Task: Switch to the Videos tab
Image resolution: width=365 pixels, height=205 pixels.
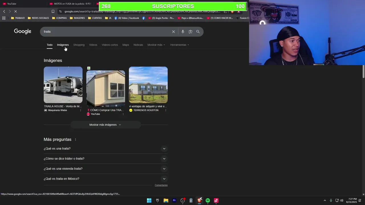Action: pos(93,45)
